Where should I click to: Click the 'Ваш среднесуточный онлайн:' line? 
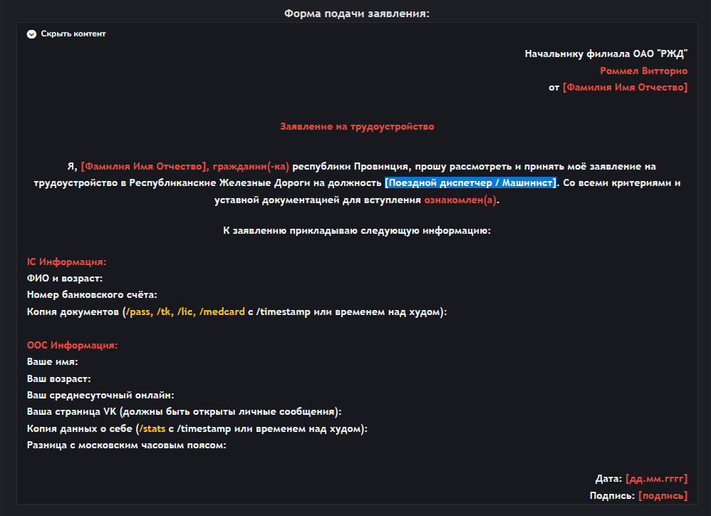pos(100,396)
